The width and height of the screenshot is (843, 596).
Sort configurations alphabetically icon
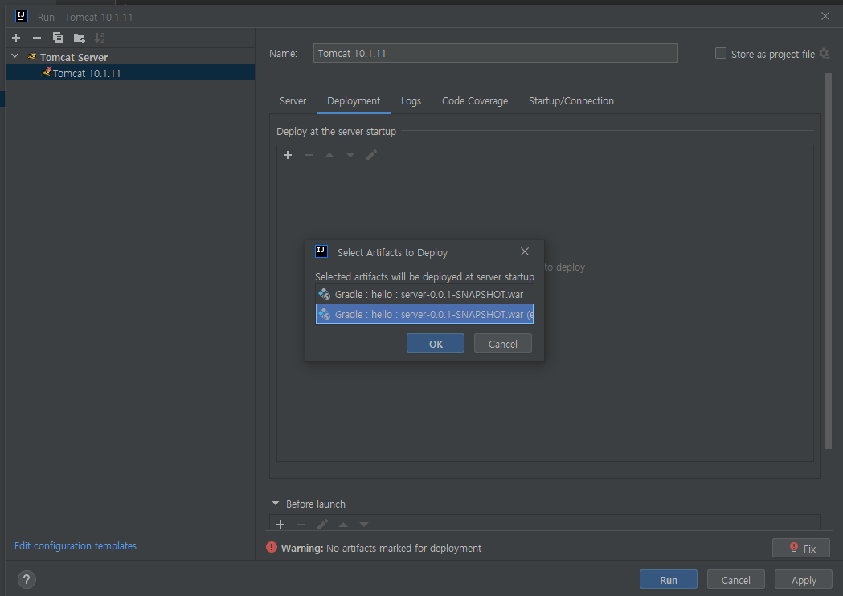100,38
